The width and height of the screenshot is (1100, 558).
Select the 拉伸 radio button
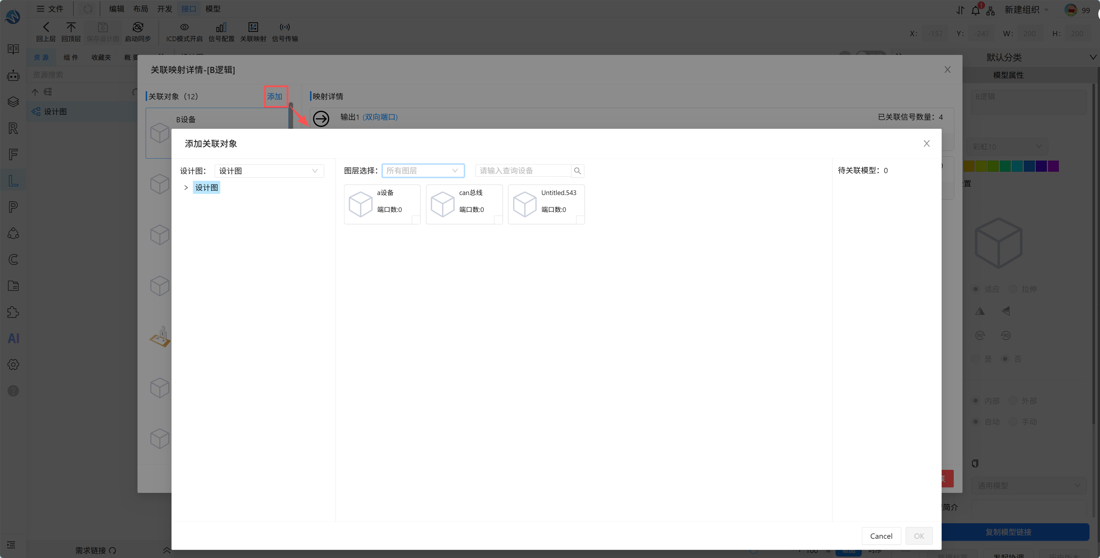pyautogui.click(x=1012, y=289)
